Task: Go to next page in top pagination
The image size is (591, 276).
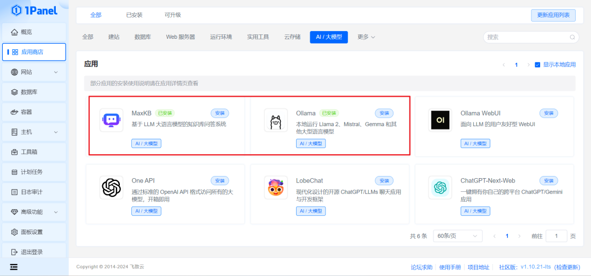Action: tap(529, 64)
